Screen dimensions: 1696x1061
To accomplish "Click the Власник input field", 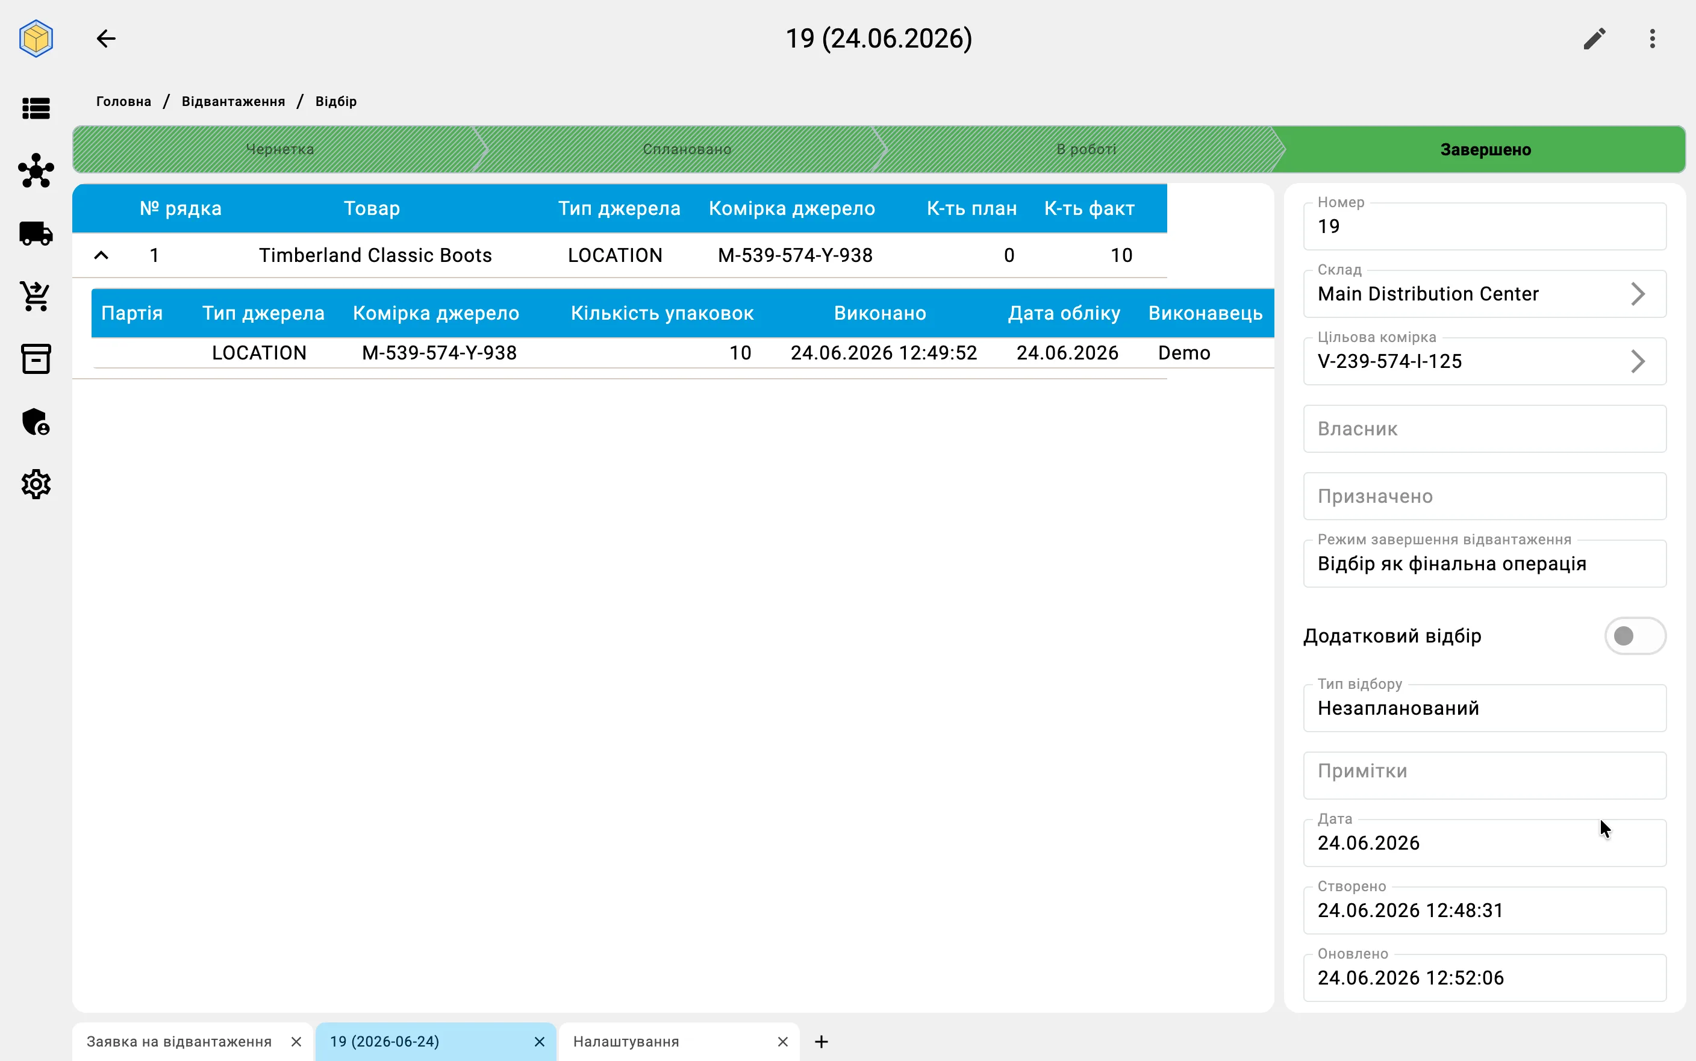I will pos(1484,429).
